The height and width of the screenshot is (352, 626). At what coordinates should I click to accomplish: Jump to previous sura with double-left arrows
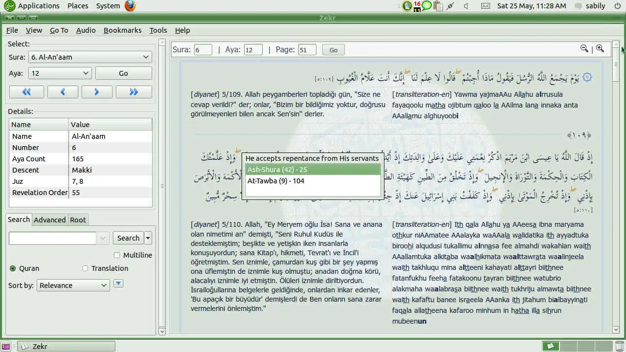[x=26, y=92]
